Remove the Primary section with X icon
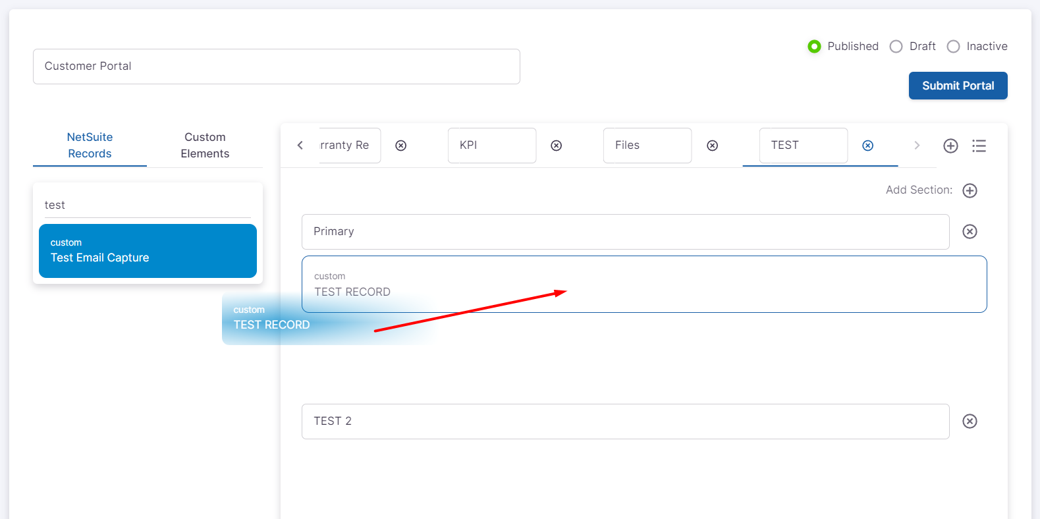Image resolution: width=1040 pixels, height=519 pixels. [x=970, y=231]
